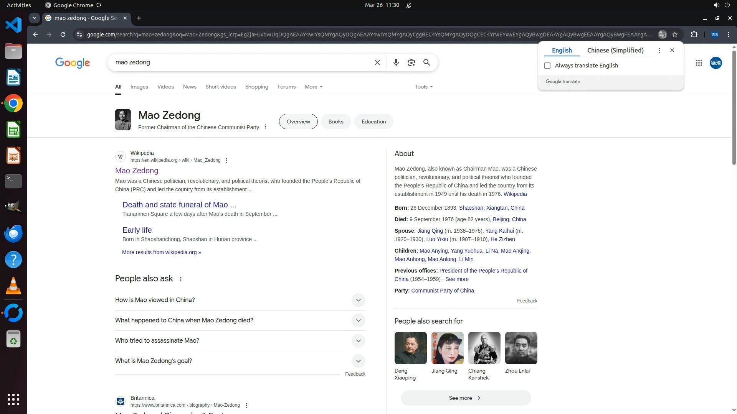Viewport: 737px width, 414px height.
Task: Open the Chrome extensions puzzle icon
Action: click(x=694, y=34)
